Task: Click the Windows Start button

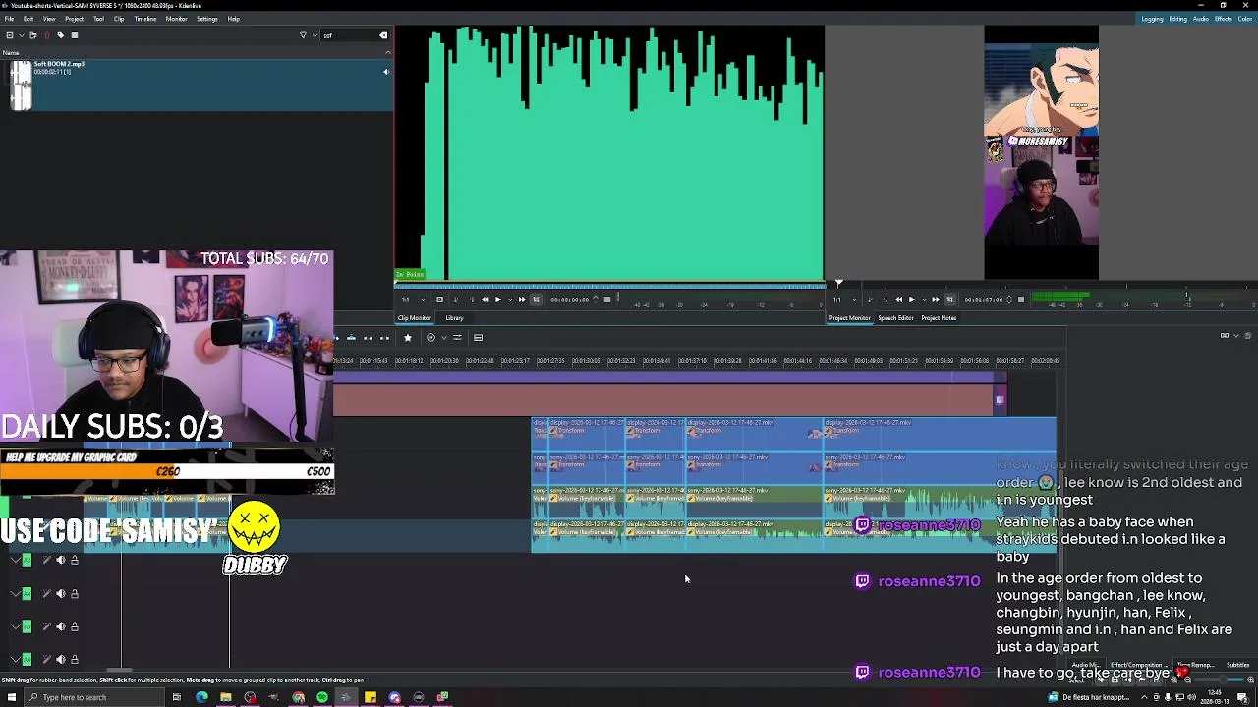Action: pyautogui.click(x=12, y=697)
